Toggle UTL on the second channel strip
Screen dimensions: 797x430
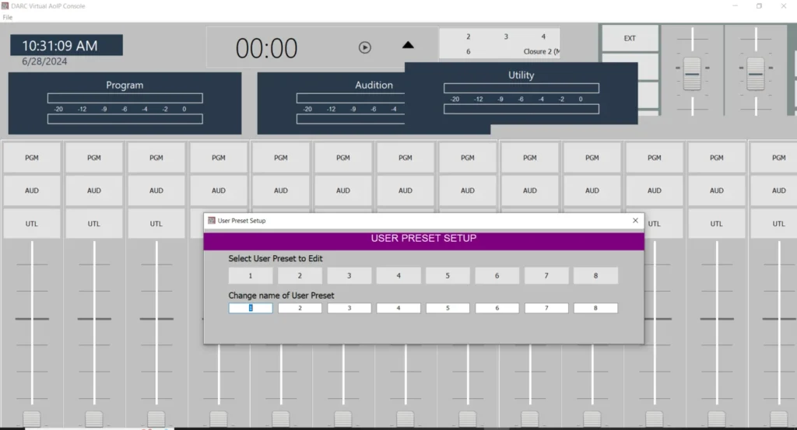click(x=94, y=223)
